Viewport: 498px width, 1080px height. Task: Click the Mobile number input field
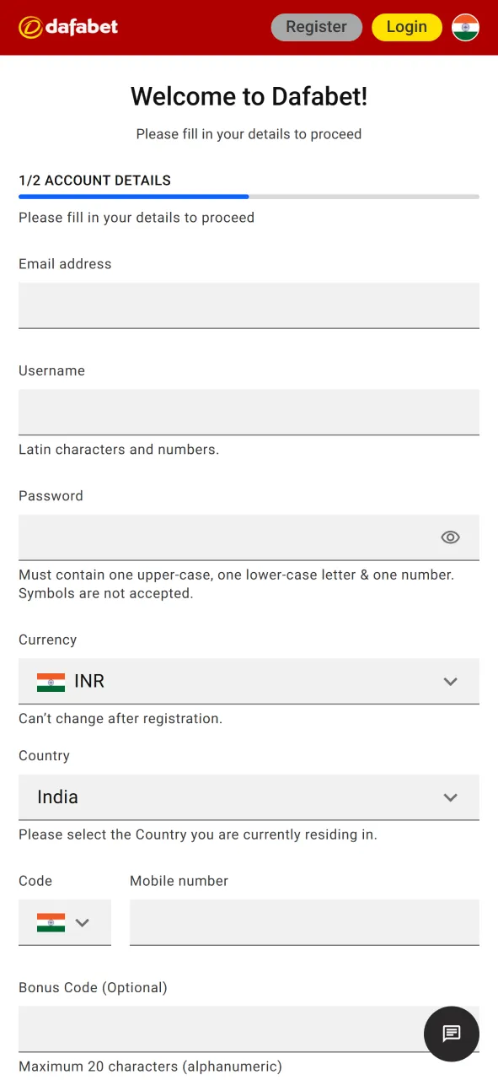point(304,922)
